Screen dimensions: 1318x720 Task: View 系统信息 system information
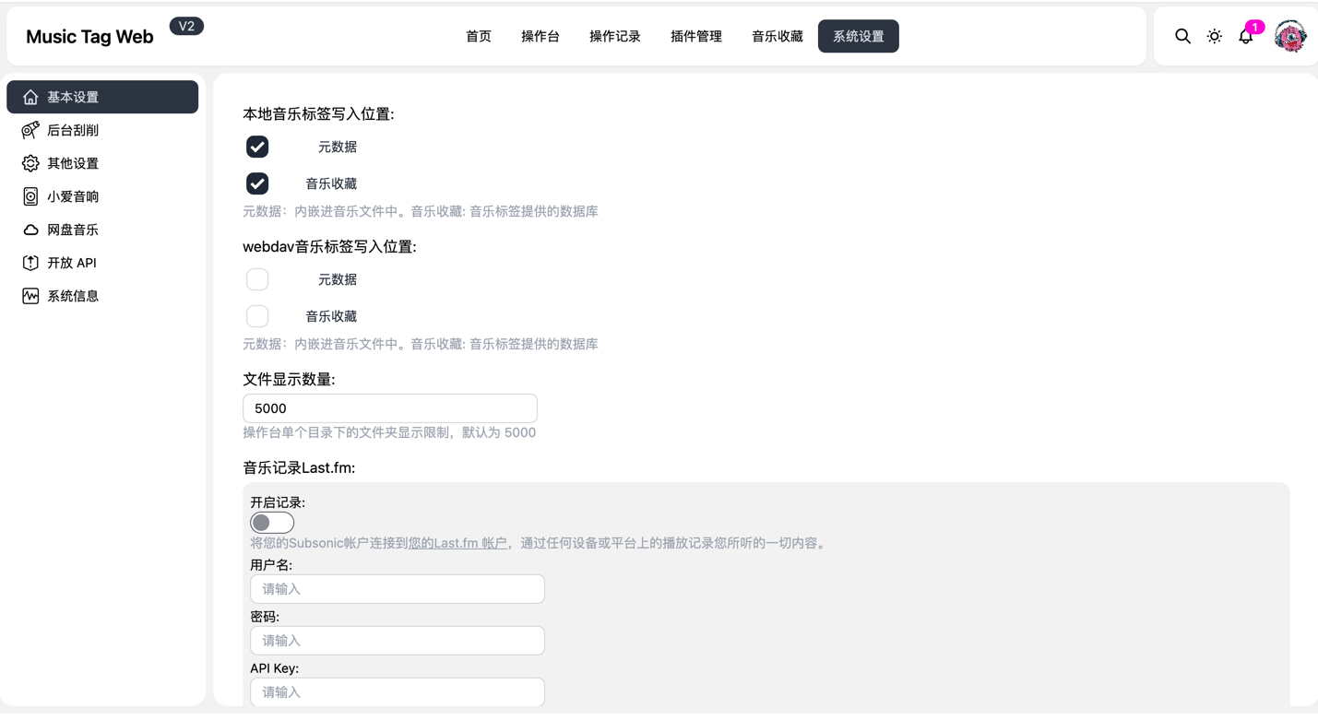[x=74, y=296]
